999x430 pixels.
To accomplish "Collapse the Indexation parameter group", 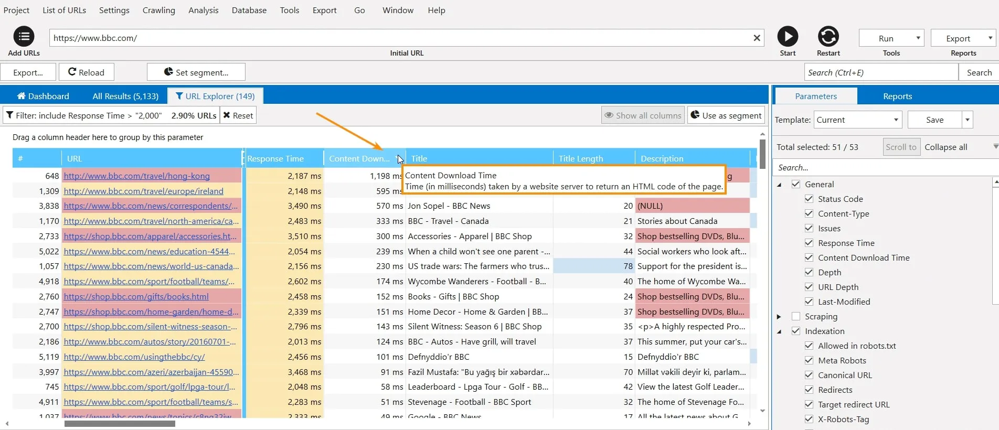I will point(779,331).
